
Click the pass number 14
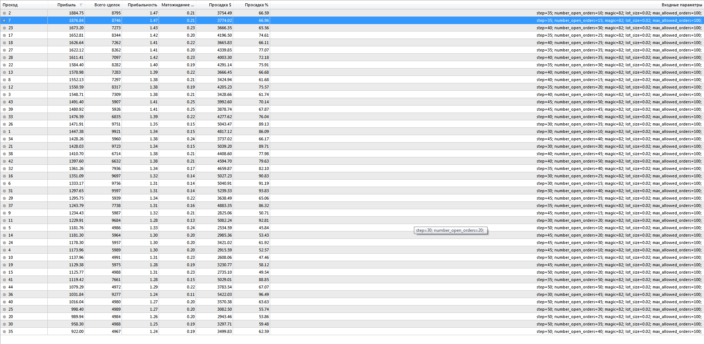11,235
